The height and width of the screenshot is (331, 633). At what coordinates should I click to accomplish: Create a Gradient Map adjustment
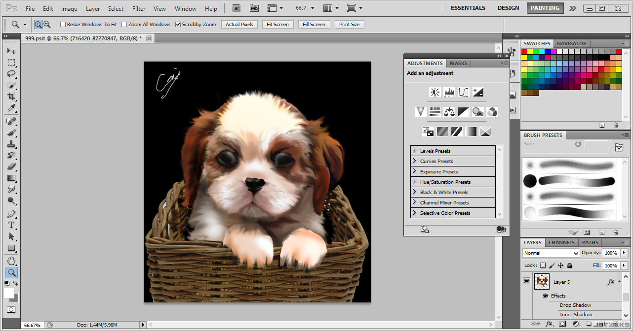471,132
